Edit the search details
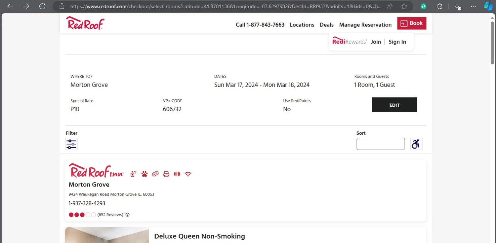The height and width of the screenshot is (243, 496). tap(394, 105)
